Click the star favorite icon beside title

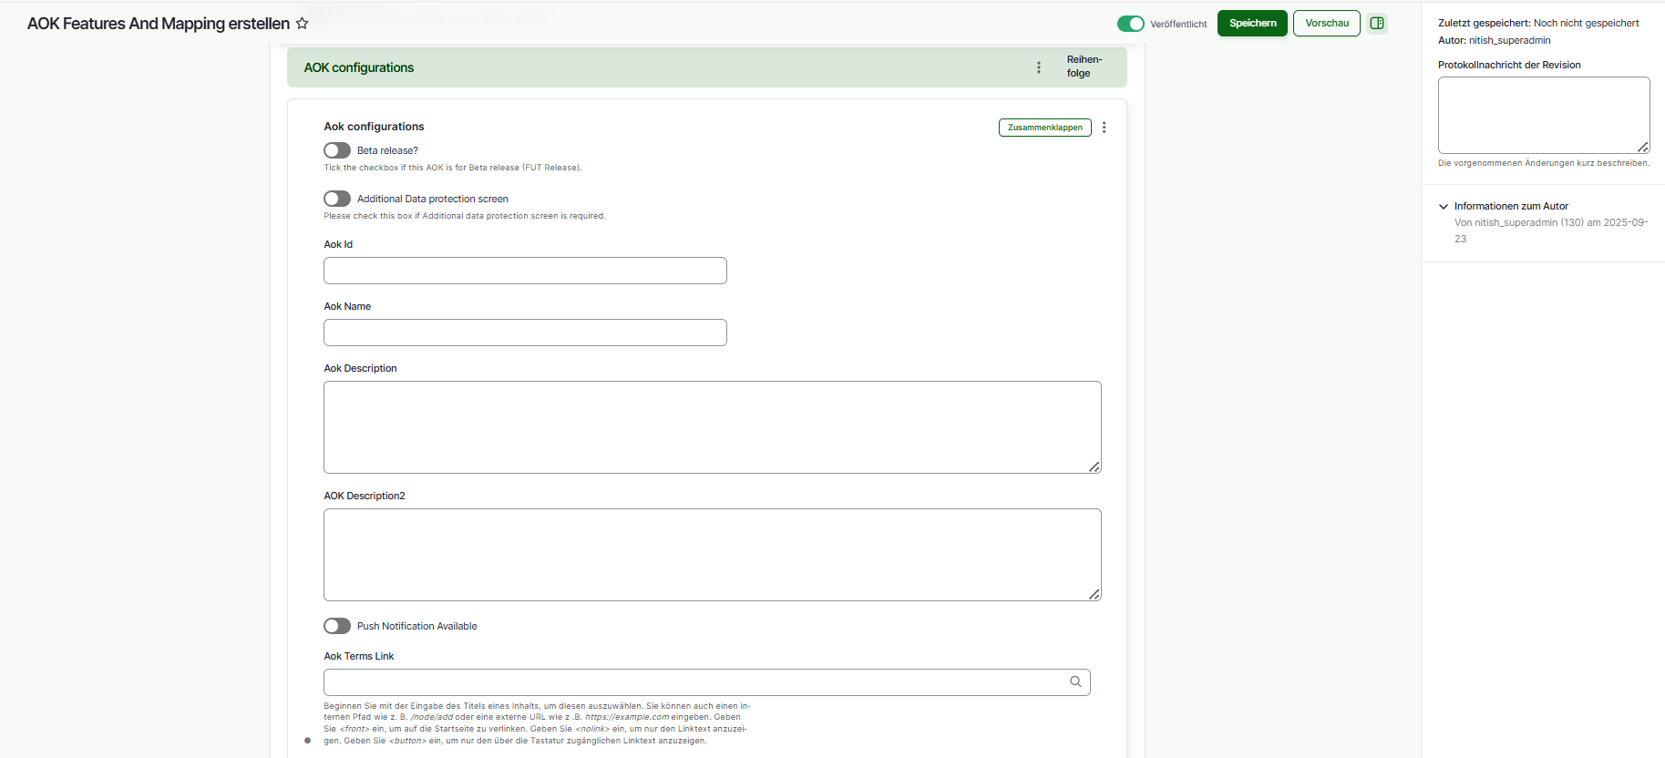(303, 24)
